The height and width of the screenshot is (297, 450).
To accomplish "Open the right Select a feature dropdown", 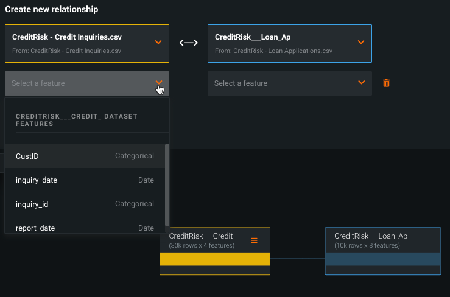I will point(361,83).
